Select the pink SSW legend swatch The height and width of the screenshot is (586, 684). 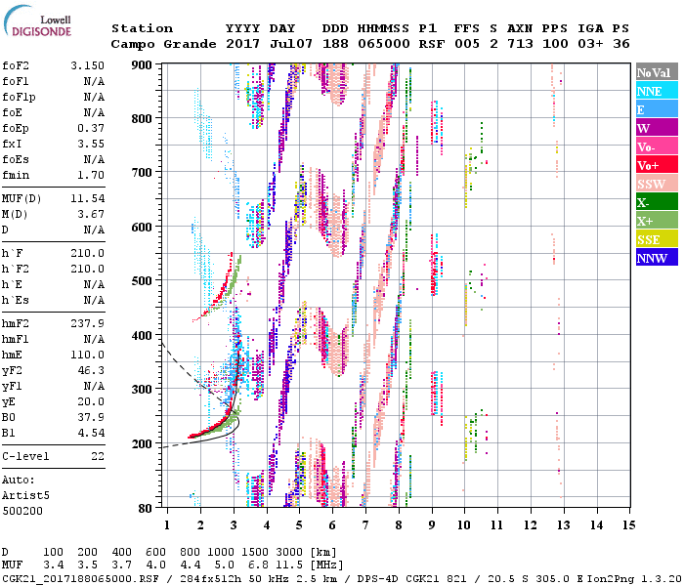pos(656,184)
